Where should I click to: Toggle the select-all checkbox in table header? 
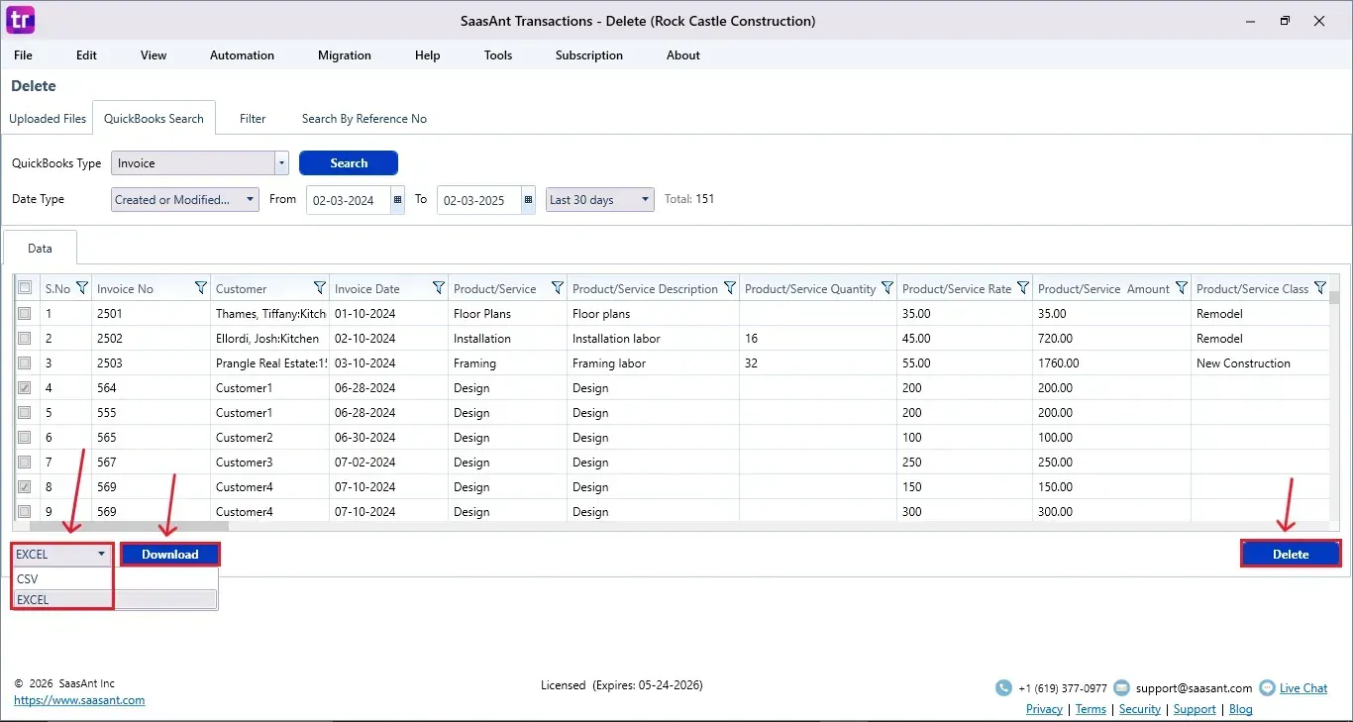(x=25, y=288)
